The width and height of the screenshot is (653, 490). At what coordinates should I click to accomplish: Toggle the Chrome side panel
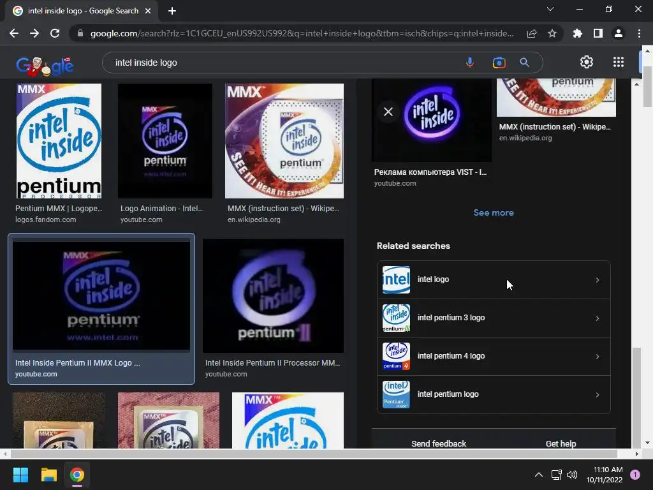pos(598,33)
